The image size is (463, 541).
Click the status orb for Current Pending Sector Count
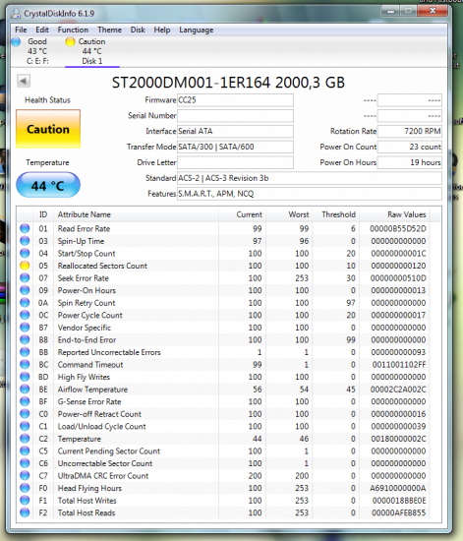(x=25, y=451)
